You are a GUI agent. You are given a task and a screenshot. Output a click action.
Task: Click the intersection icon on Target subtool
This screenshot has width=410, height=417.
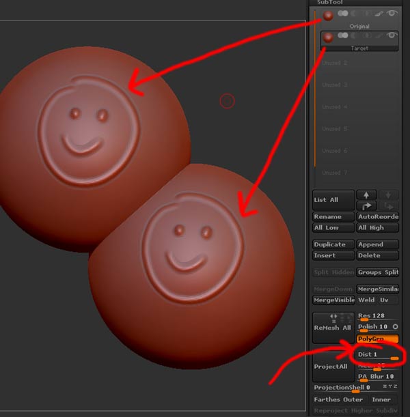click(x=367, y=35)
